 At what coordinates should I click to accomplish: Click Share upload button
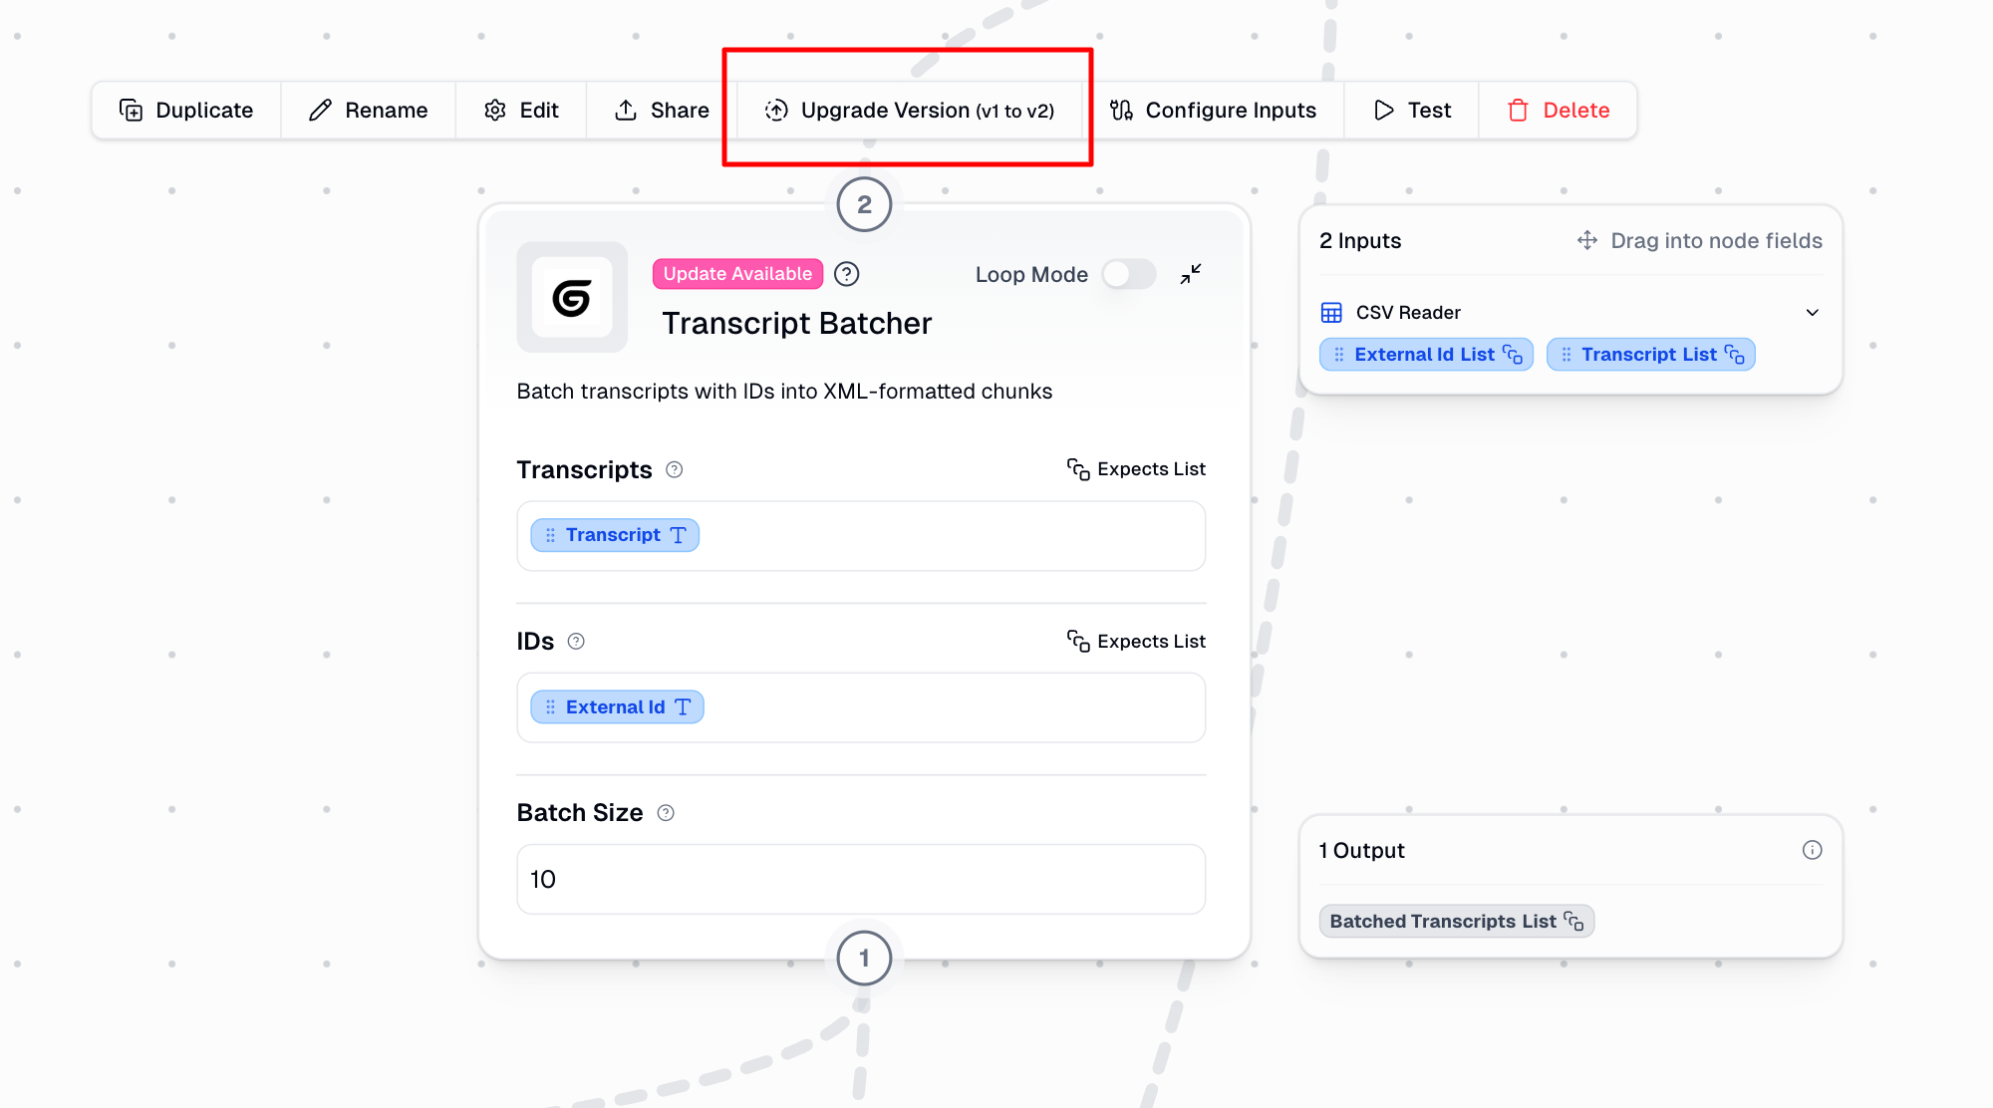(x=662, y=111)
